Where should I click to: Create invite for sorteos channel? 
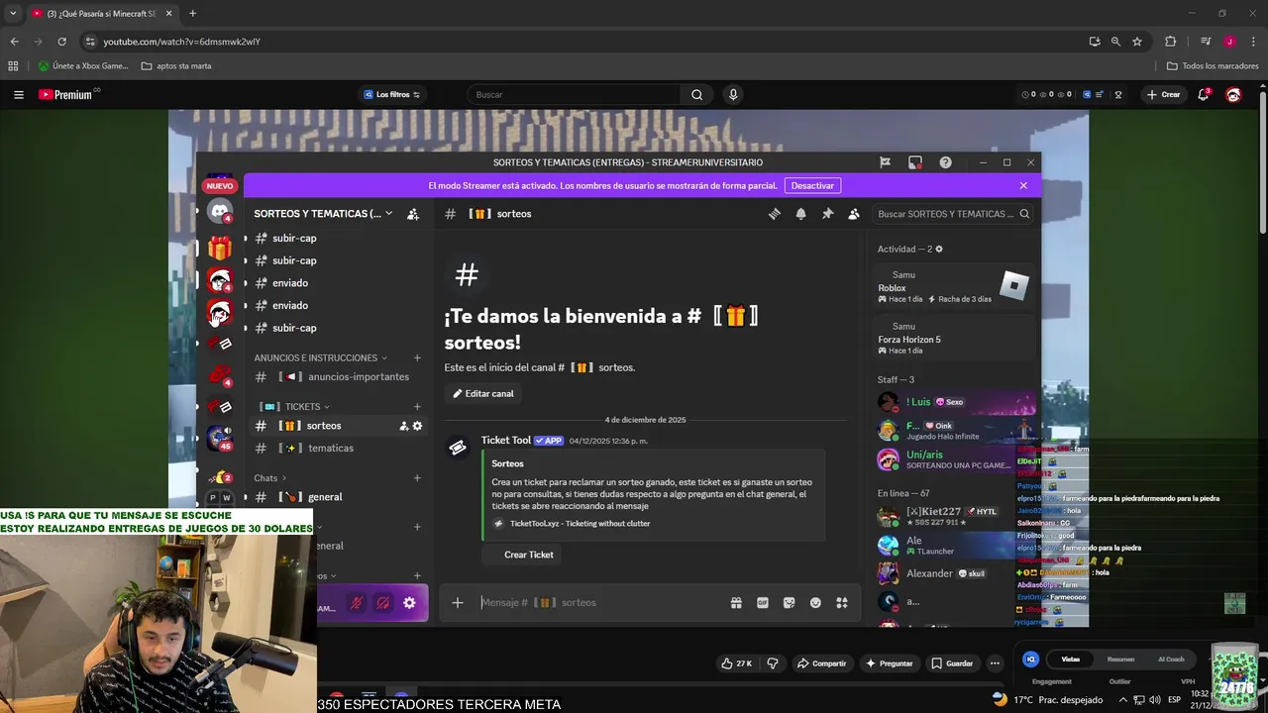click(403, 426)
